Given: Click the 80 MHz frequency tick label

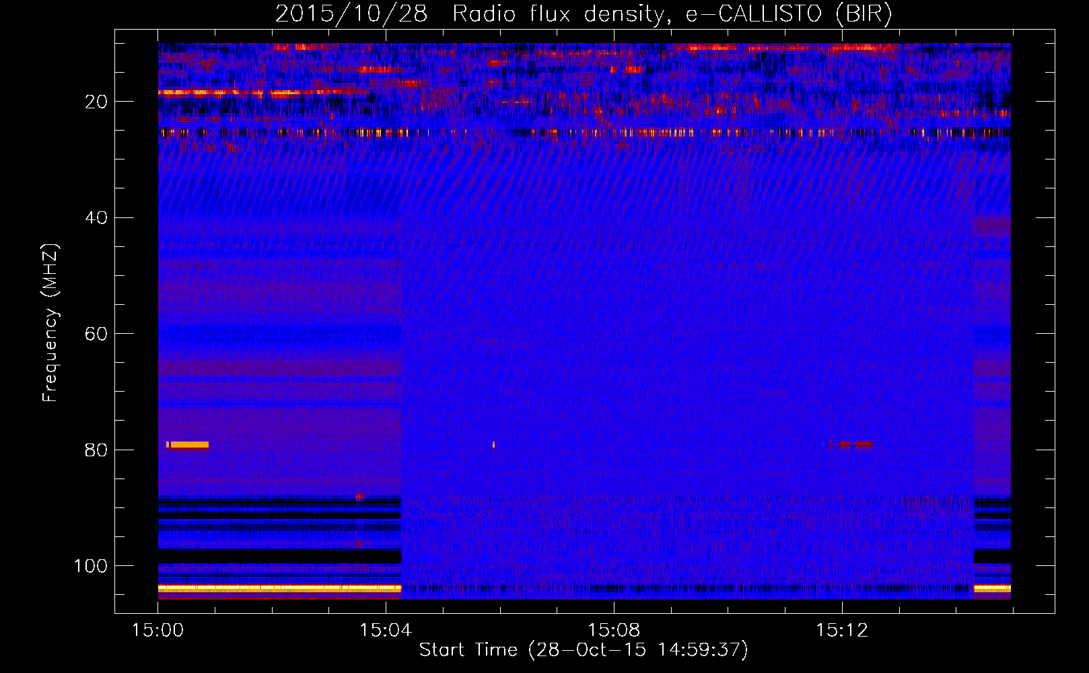Looking at the screenshot, I should 96,450.
